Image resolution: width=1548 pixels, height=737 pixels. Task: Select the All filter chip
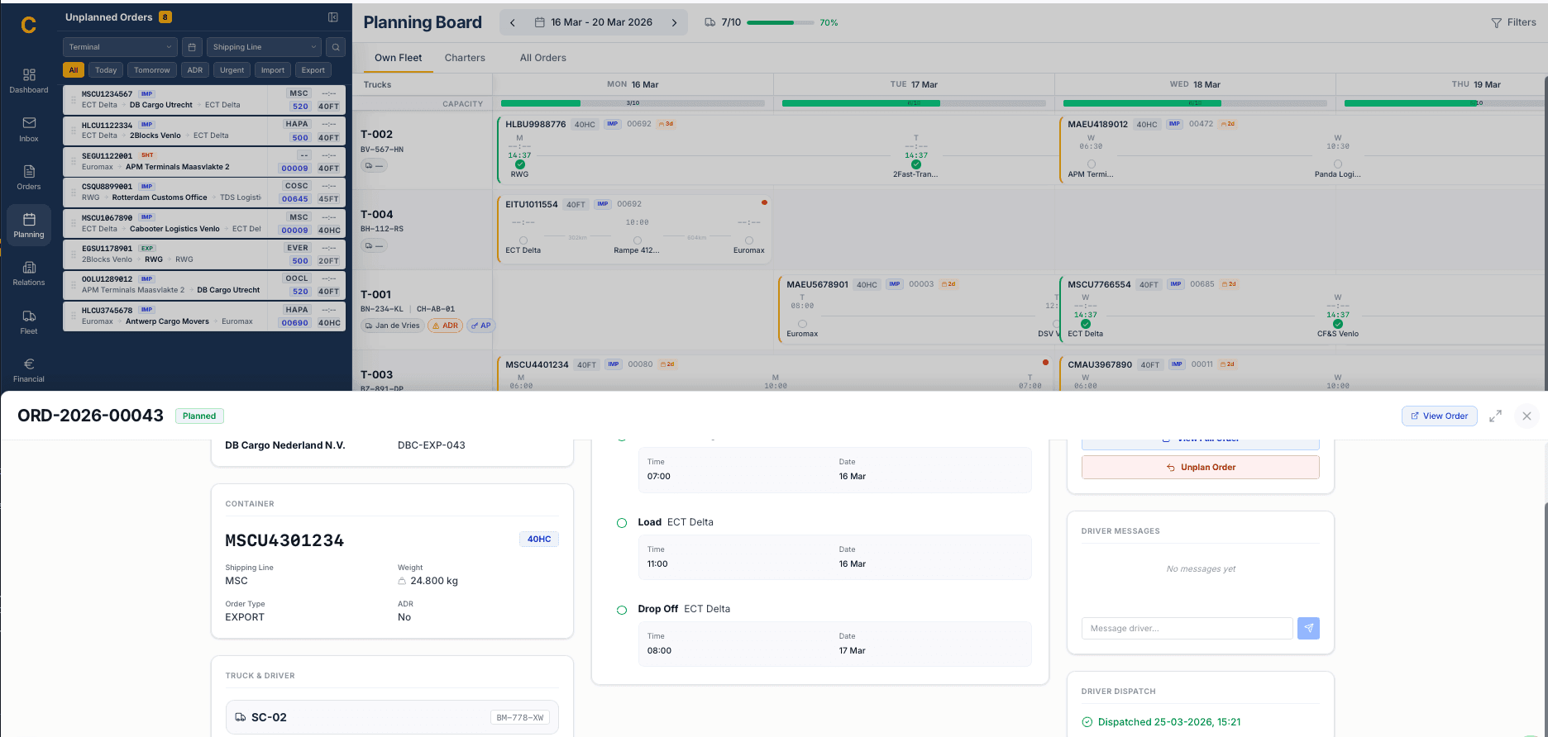(x=74, y=70)
